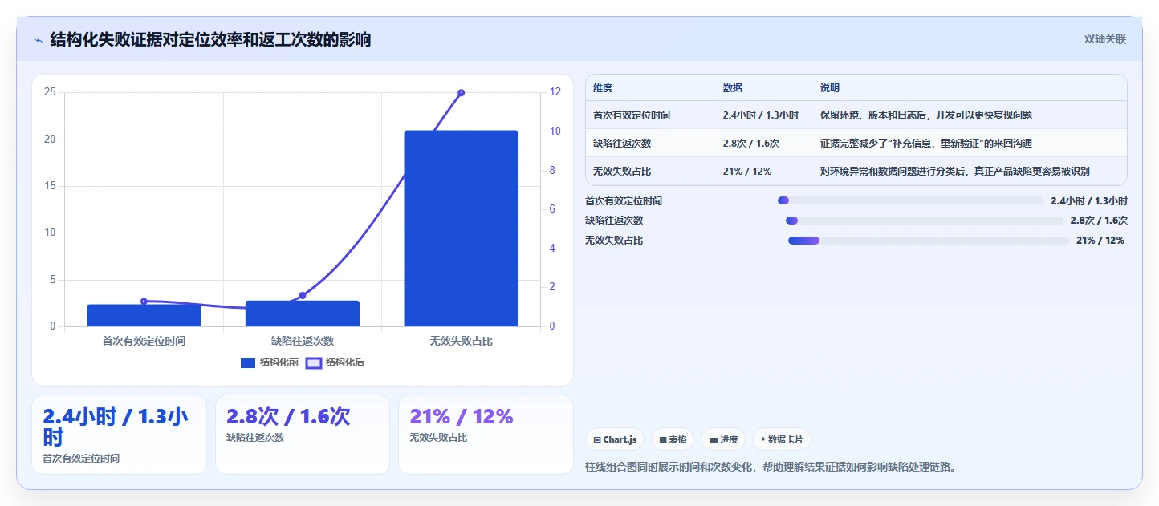This screenshot has height=506, width=1159.
Task: Click the left-axis value 25
Action: click(x=50, y=92)
